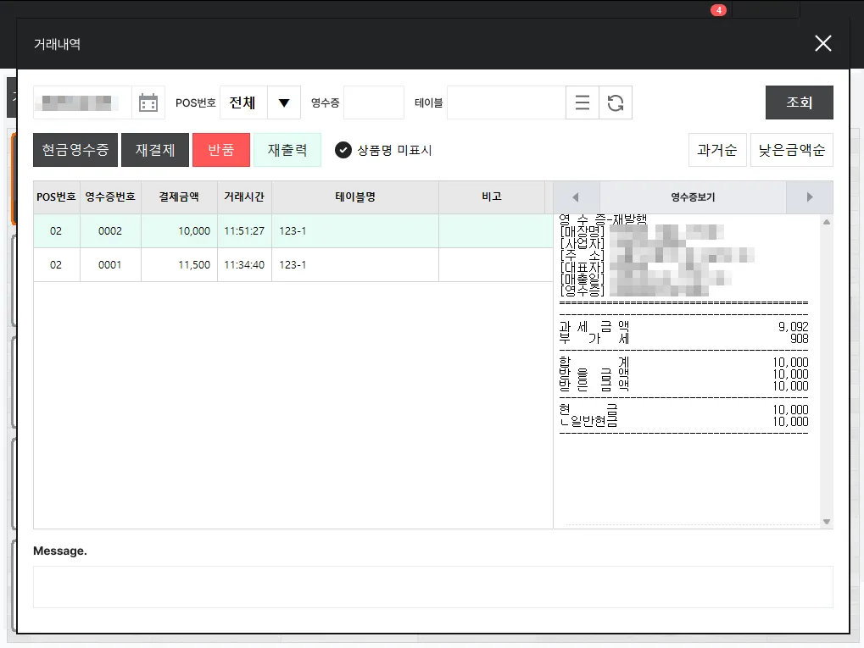Show previous receipt with left arrow
Screen dimensions: 864x648
pos(576,197)
